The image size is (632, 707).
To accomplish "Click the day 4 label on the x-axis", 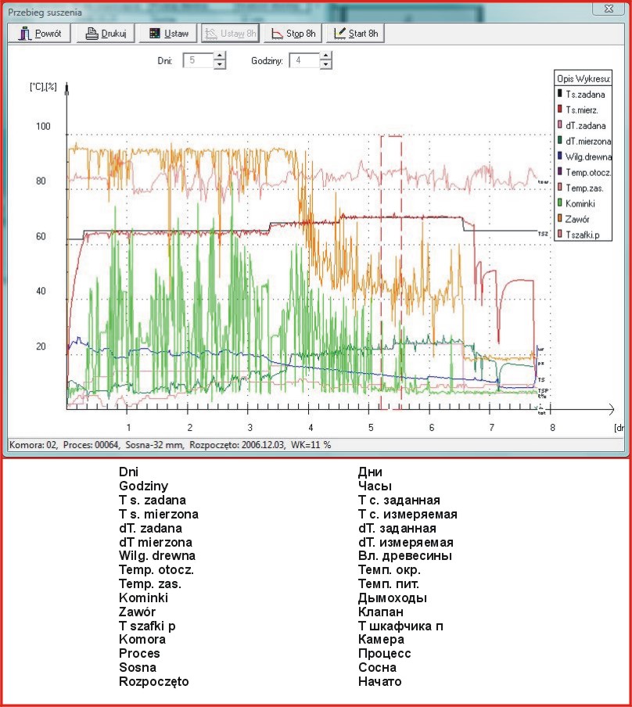I will coord(311,428).
